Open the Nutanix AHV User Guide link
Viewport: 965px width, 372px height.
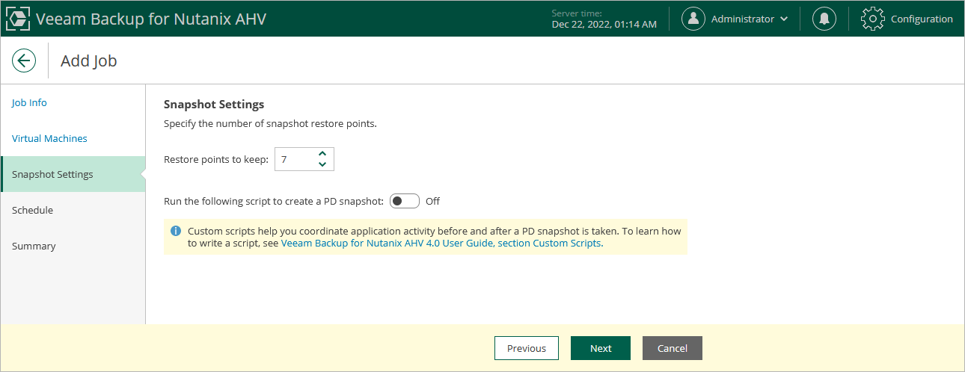(x=441, y=243)
